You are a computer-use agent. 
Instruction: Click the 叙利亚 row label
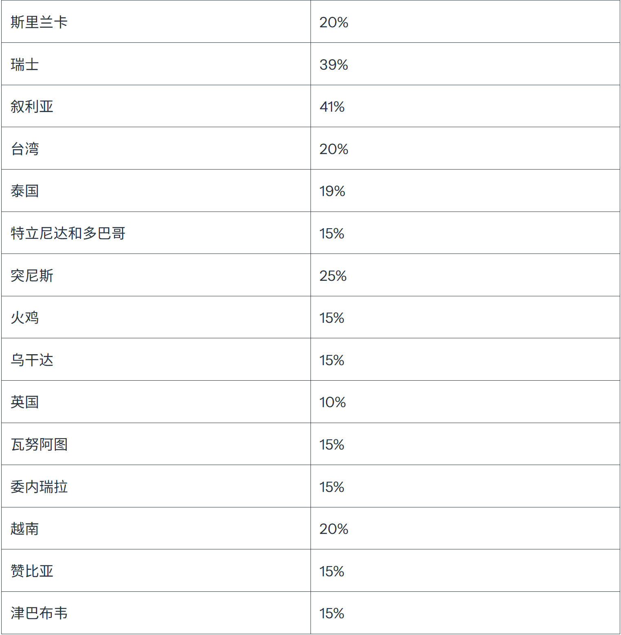32,107
